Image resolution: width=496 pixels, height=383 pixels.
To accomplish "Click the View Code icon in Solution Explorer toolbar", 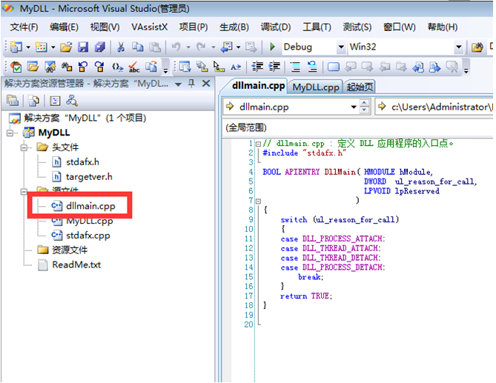I will 55,101.
